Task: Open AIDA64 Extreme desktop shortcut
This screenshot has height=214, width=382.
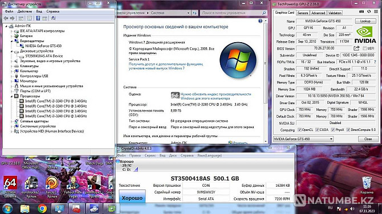Action: (10, 187)
